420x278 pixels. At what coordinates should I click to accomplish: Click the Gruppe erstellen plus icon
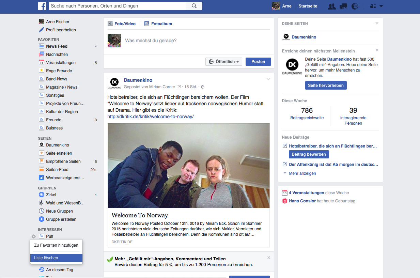[x=42, y=219]
